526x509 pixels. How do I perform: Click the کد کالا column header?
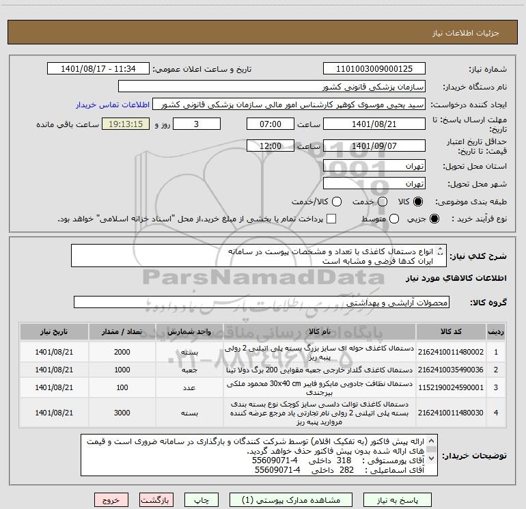point(451,332)
